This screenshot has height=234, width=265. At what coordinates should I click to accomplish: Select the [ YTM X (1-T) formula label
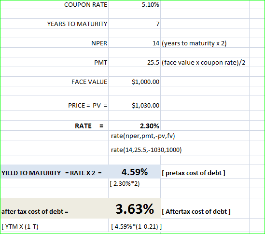click(20, 226)
